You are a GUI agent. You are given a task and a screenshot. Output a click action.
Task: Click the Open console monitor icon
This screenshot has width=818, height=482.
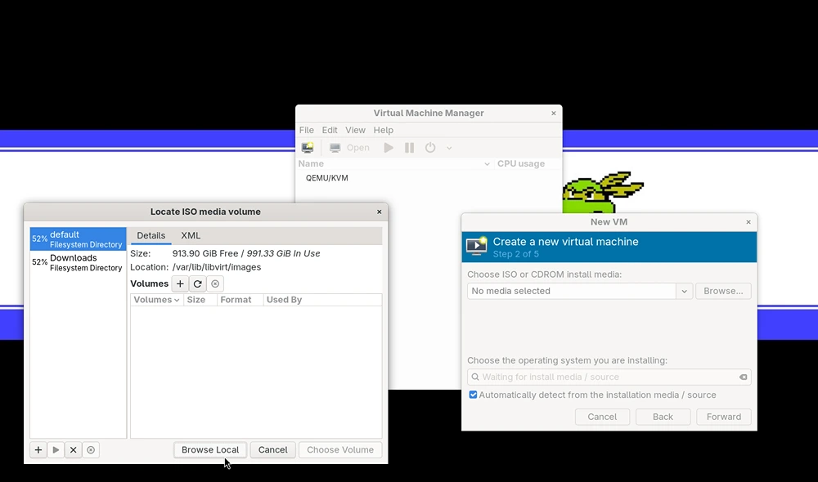point(335,148)
